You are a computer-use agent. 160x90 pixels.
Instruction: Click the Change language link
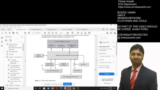[107, 67]
